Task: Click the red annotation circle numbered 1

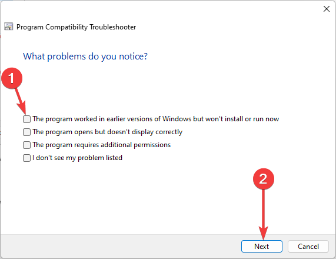Action: pos(12,78)
